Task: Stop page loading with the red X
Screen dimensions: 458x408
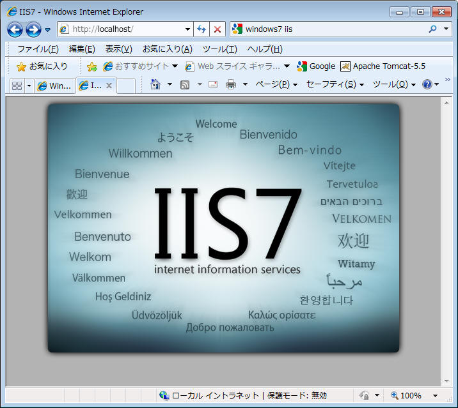Action: point(217,29)
